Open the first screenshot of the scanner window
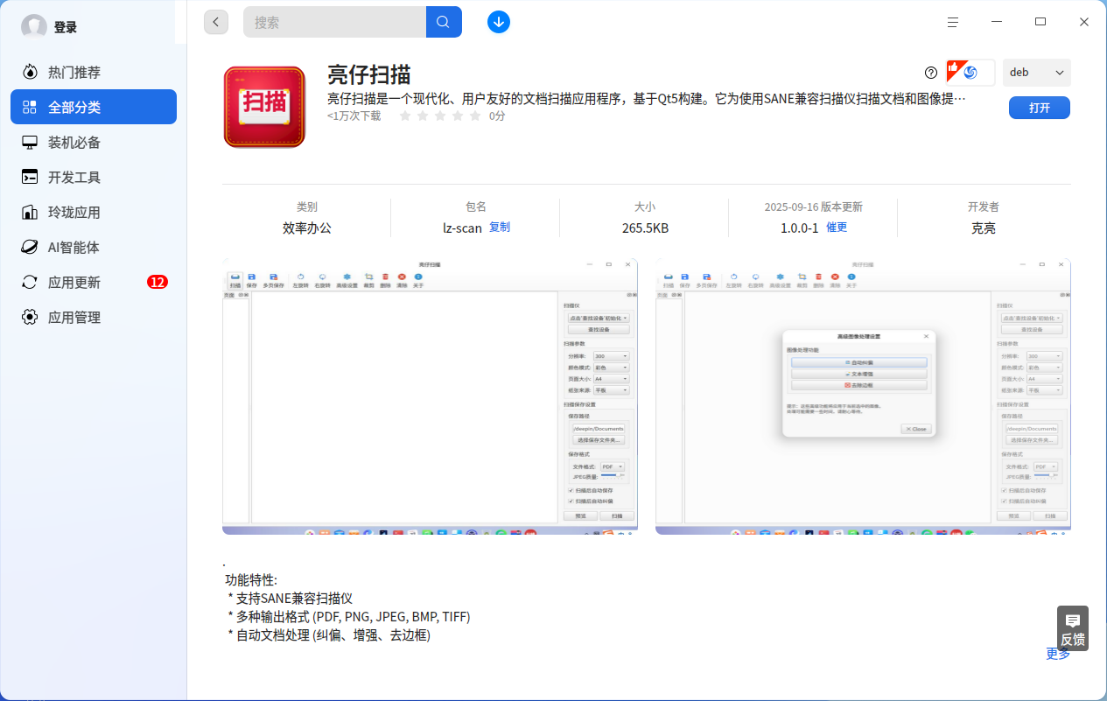 tap(430, 396)
